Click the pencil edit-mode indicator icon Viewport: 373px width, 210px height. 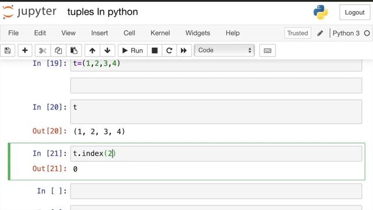click(320, 33)
